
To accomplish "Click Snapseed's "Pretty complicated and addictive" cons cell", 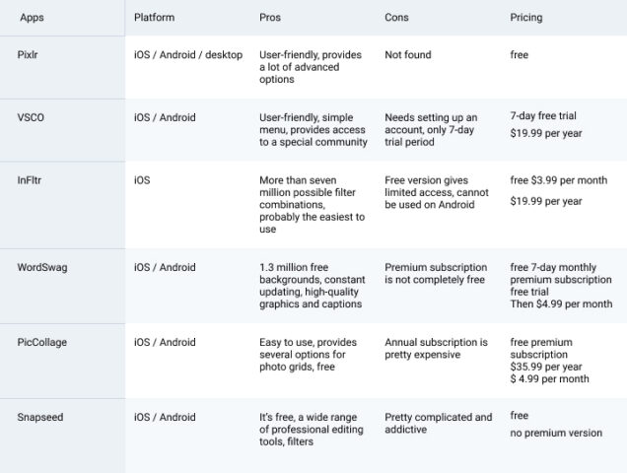I will [x=438, y=424].
